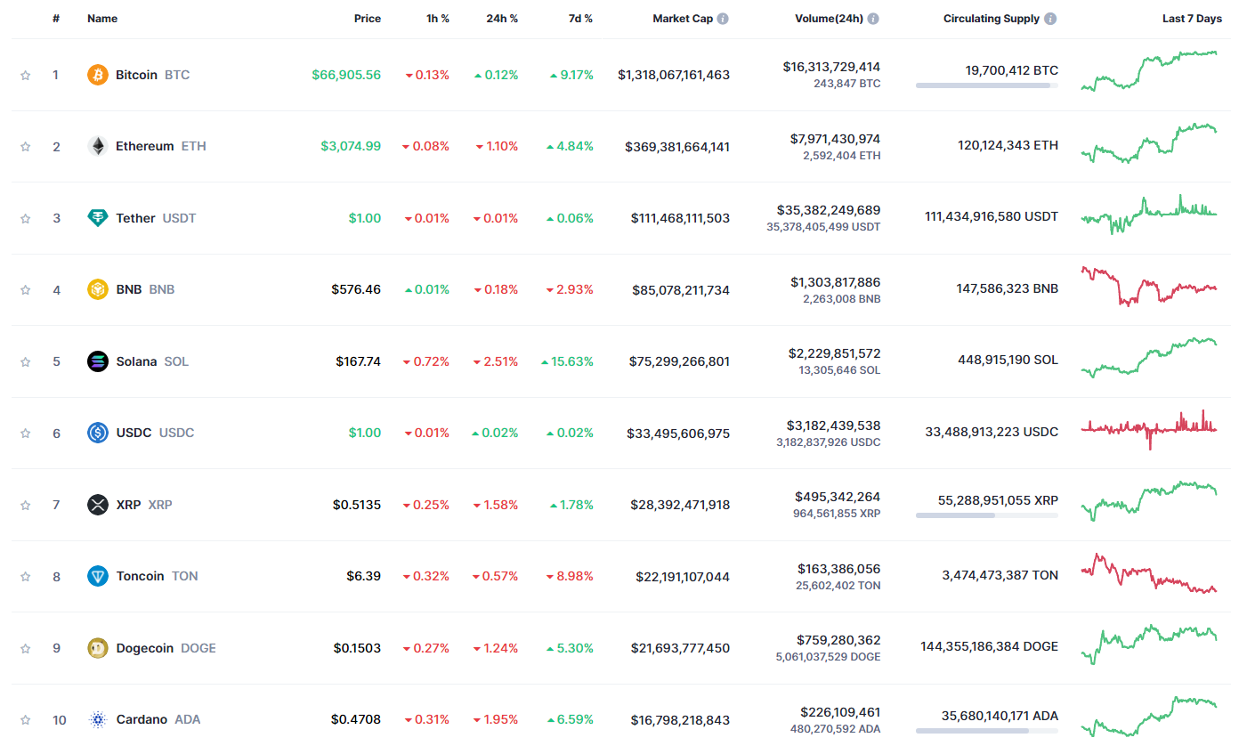
Task: Sort by the 24h % column
Action: point(502,19)
